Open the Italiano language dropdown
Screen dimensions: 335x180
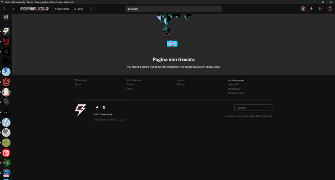point(253,107)
